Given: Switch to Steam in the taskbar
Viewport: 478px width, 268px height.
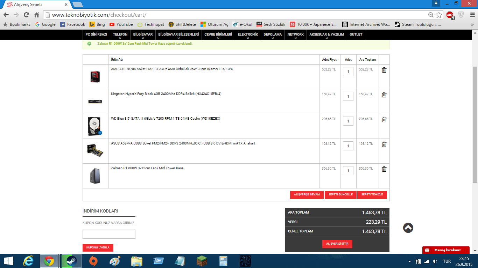Looking at the screenshot, I should 71,261.
